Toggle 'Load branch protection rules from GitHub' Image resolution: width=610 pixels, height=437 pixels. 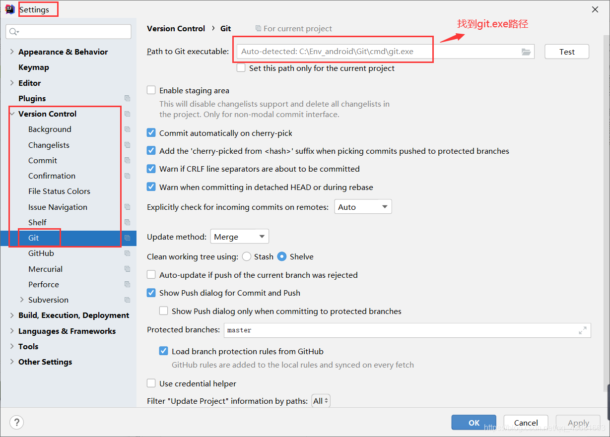(x=164, y=351)
